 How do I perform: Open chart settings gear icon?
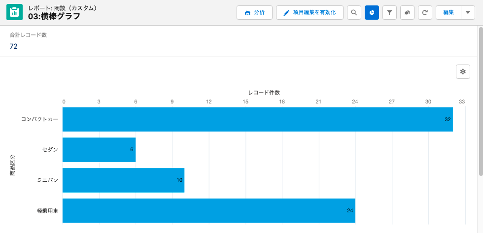click(x=463, y=72)
